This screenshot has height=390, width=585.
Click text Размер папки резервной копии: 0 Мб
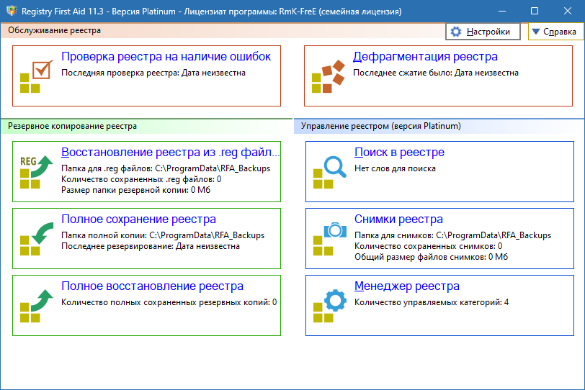[135, 190]
